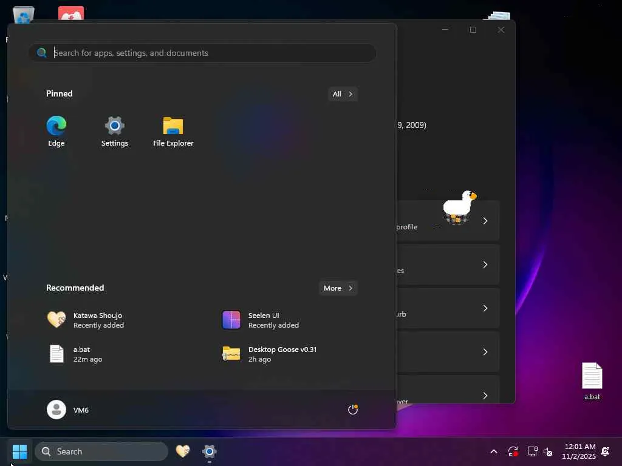622x466 pixels.
Task: Open a.bat from Recommended list
Action: coord(75,354)
